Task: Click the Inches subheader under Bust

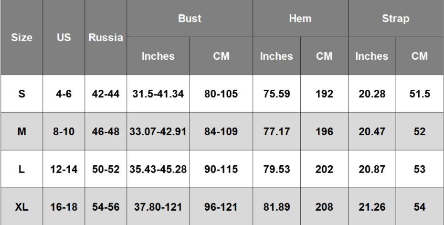Action: coord(158,56)
